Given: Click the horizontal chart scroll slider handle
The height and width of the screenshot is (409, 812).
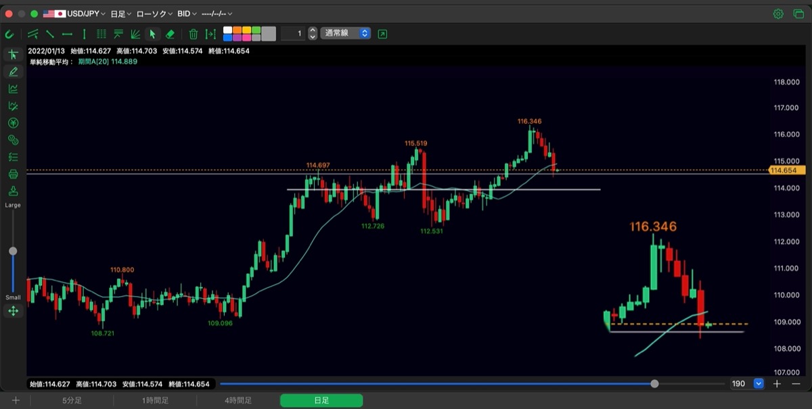Looking at the screenshot, I should 654,384.
